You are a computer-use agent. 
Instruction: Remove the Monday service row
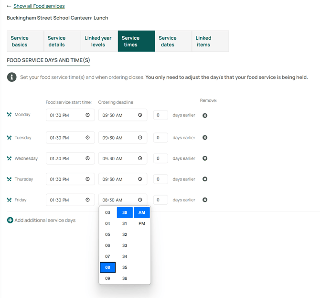pyautogui.click(x=205, y=115)
